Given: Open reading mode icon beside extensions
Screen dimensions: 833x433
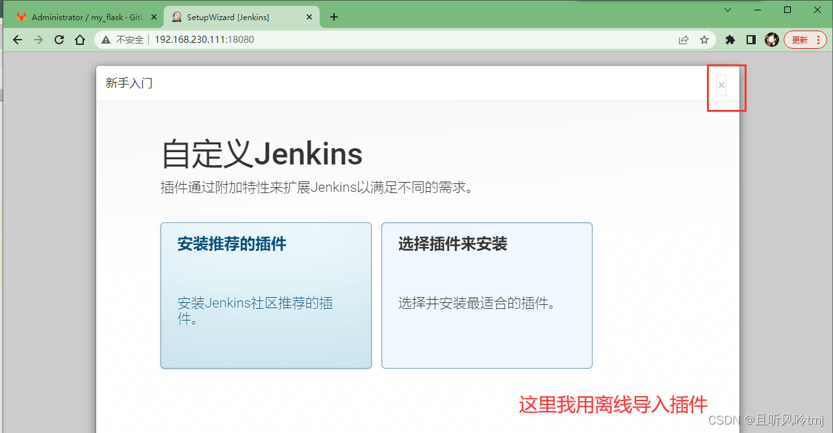Looking at the screenshot, I should [x=751, y=40].
